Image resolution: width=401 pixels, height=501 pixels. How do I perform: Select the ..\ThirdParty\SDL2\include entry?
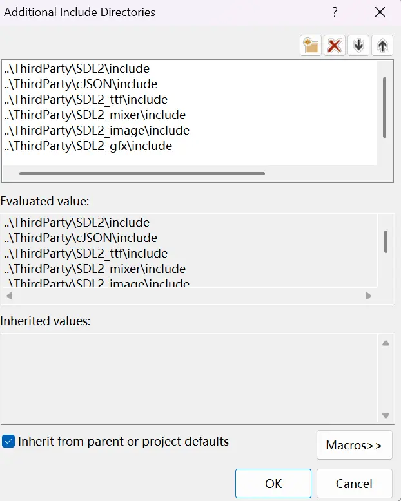click(77, 69)
